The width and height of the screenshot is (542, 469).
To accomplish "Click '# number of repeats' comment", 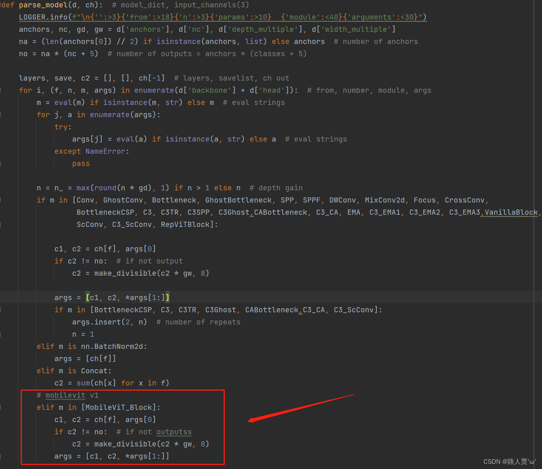I will (x=199, y=322).
